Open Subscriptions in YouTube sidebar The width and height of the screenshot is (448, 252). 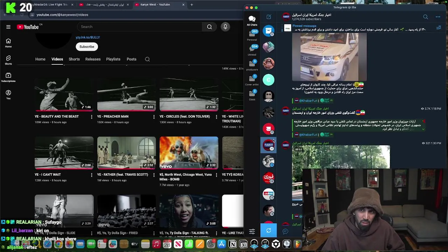pos(8,77)
